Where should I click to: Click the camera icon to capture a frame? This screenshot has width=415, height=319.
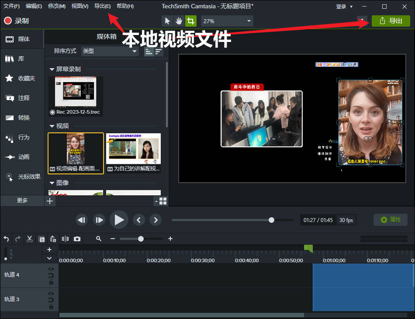click(x=76, y=239)
